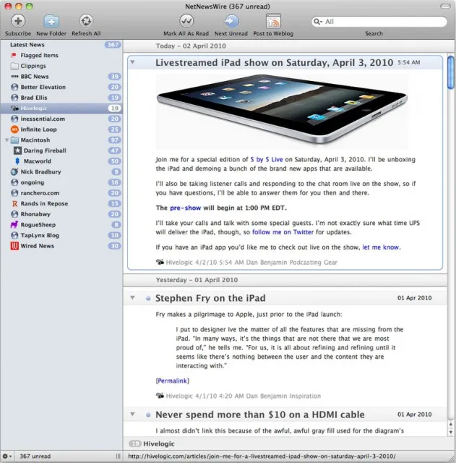Screen dimensions: 456x463
Task: Click the toolbar toggle pill button
Action: [445, 6]
